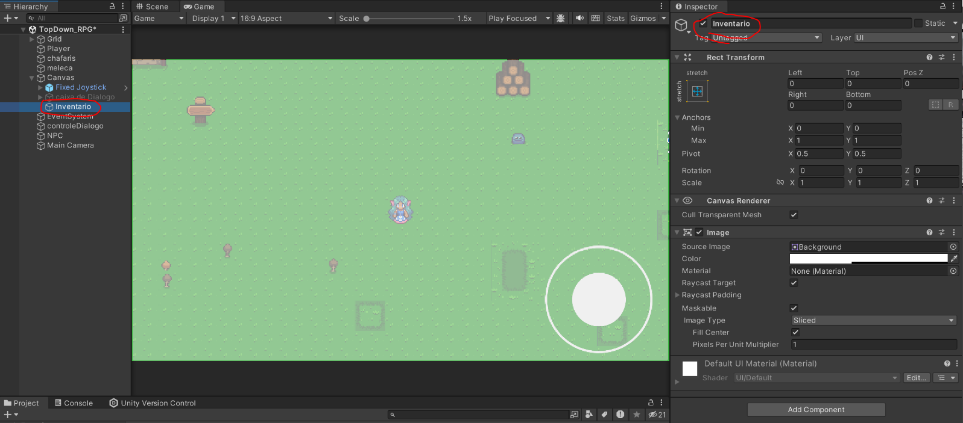Click the color eyedropper picker icon

point(953,259)
